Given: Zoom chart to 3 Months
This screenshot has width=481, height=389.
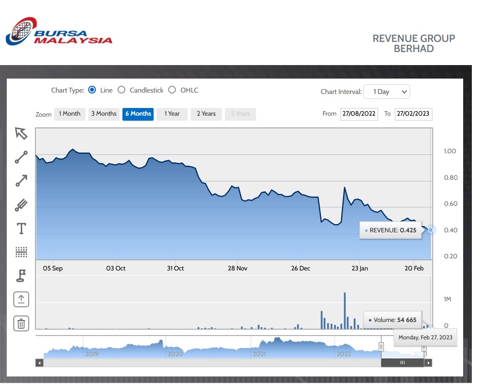Looking at the screenshot, I should pos(104,114).
